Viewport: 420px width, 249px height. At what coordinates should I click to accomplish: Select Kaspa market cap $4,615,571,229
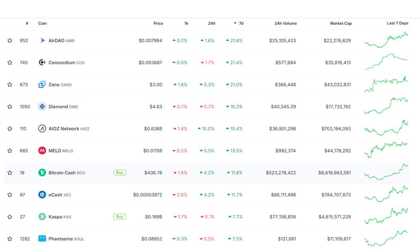pos(335,217)
